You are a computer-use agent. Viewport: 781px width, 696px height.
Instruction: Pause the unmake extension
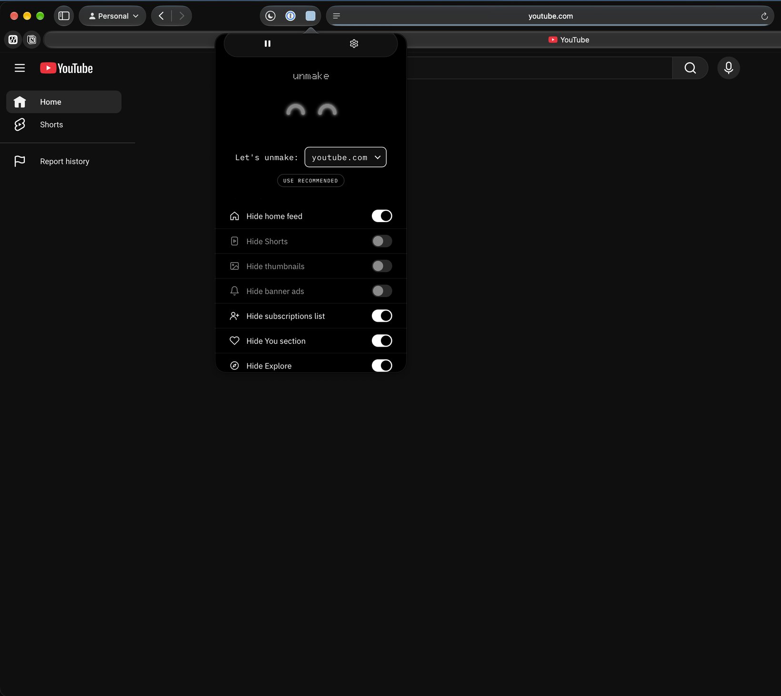pos(268,43)
